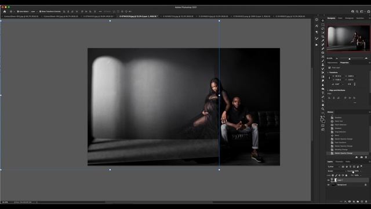371x209 pixels.
Task: Switch to ContactSheet-001.jpg document tab
Action: [21, 16]
